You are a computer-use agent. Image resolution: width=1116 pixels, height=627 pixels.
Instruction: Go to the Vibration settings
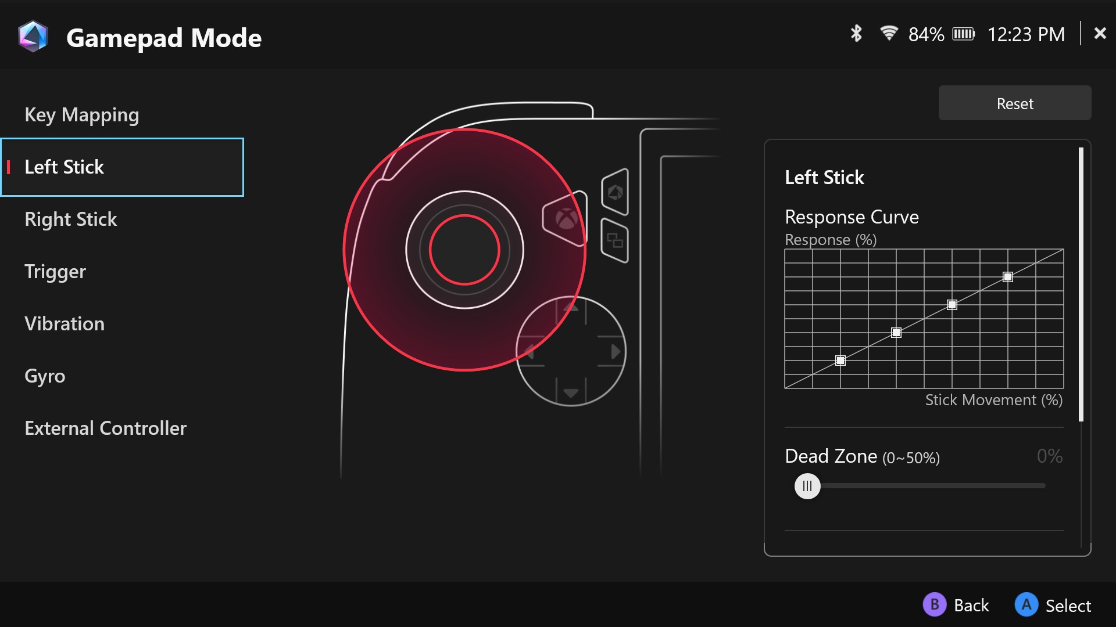point(65,324)
